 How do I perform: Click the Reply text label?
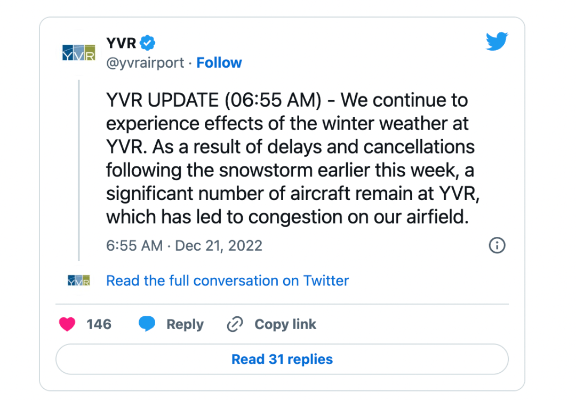[x=185, y=324]
